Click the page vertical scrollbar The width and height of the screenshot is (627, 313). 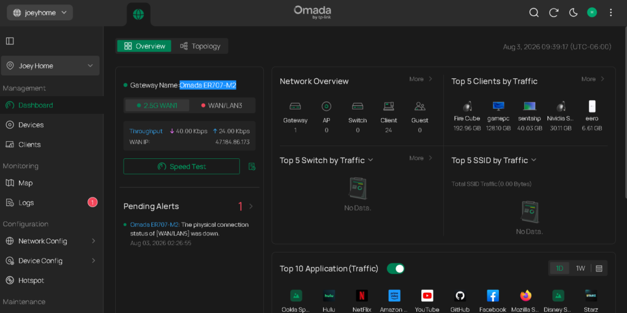[625, 112]
